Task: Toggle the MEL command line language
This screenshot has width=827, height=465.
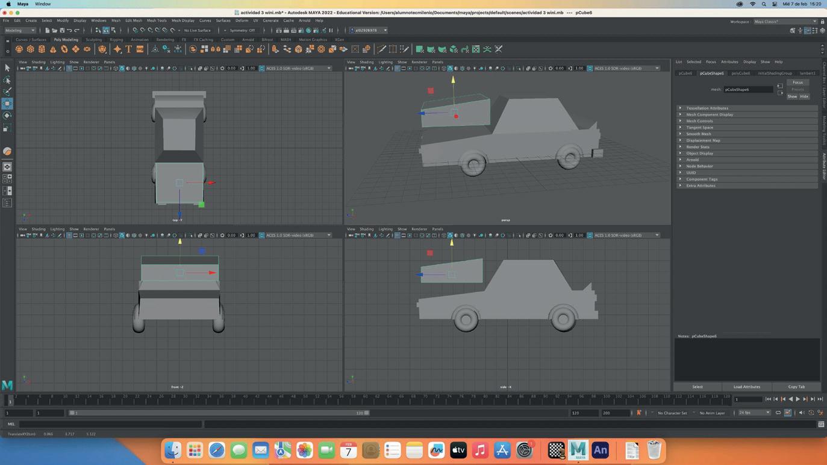Action: tap(11, 424)
